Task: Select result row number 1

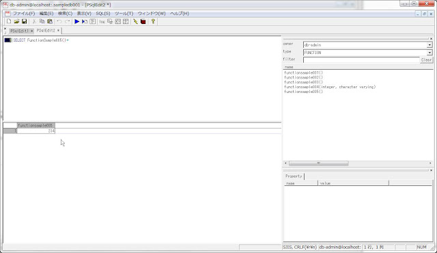Action: tap(10, 131)
